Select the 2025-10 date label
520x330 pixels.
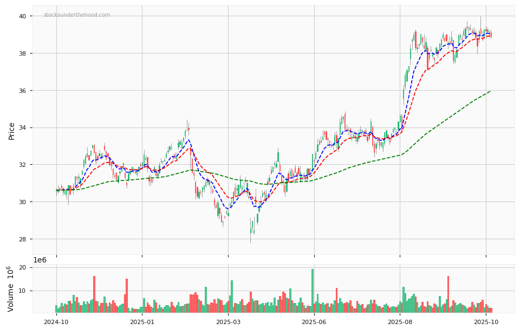point(486,322)
